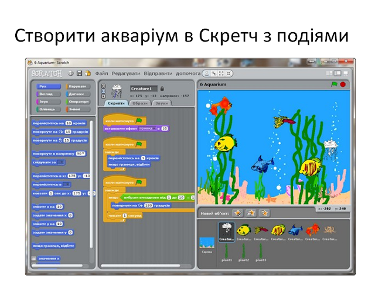Viewport: 375px width, 281px height.
Task: Open the допомога menu
Action: pos(188,74)
